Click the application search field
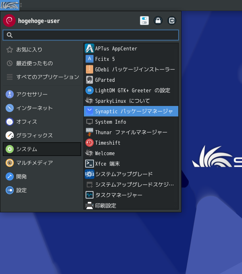The height and width of the screenshot is (274, 242). tap(91, 35)
